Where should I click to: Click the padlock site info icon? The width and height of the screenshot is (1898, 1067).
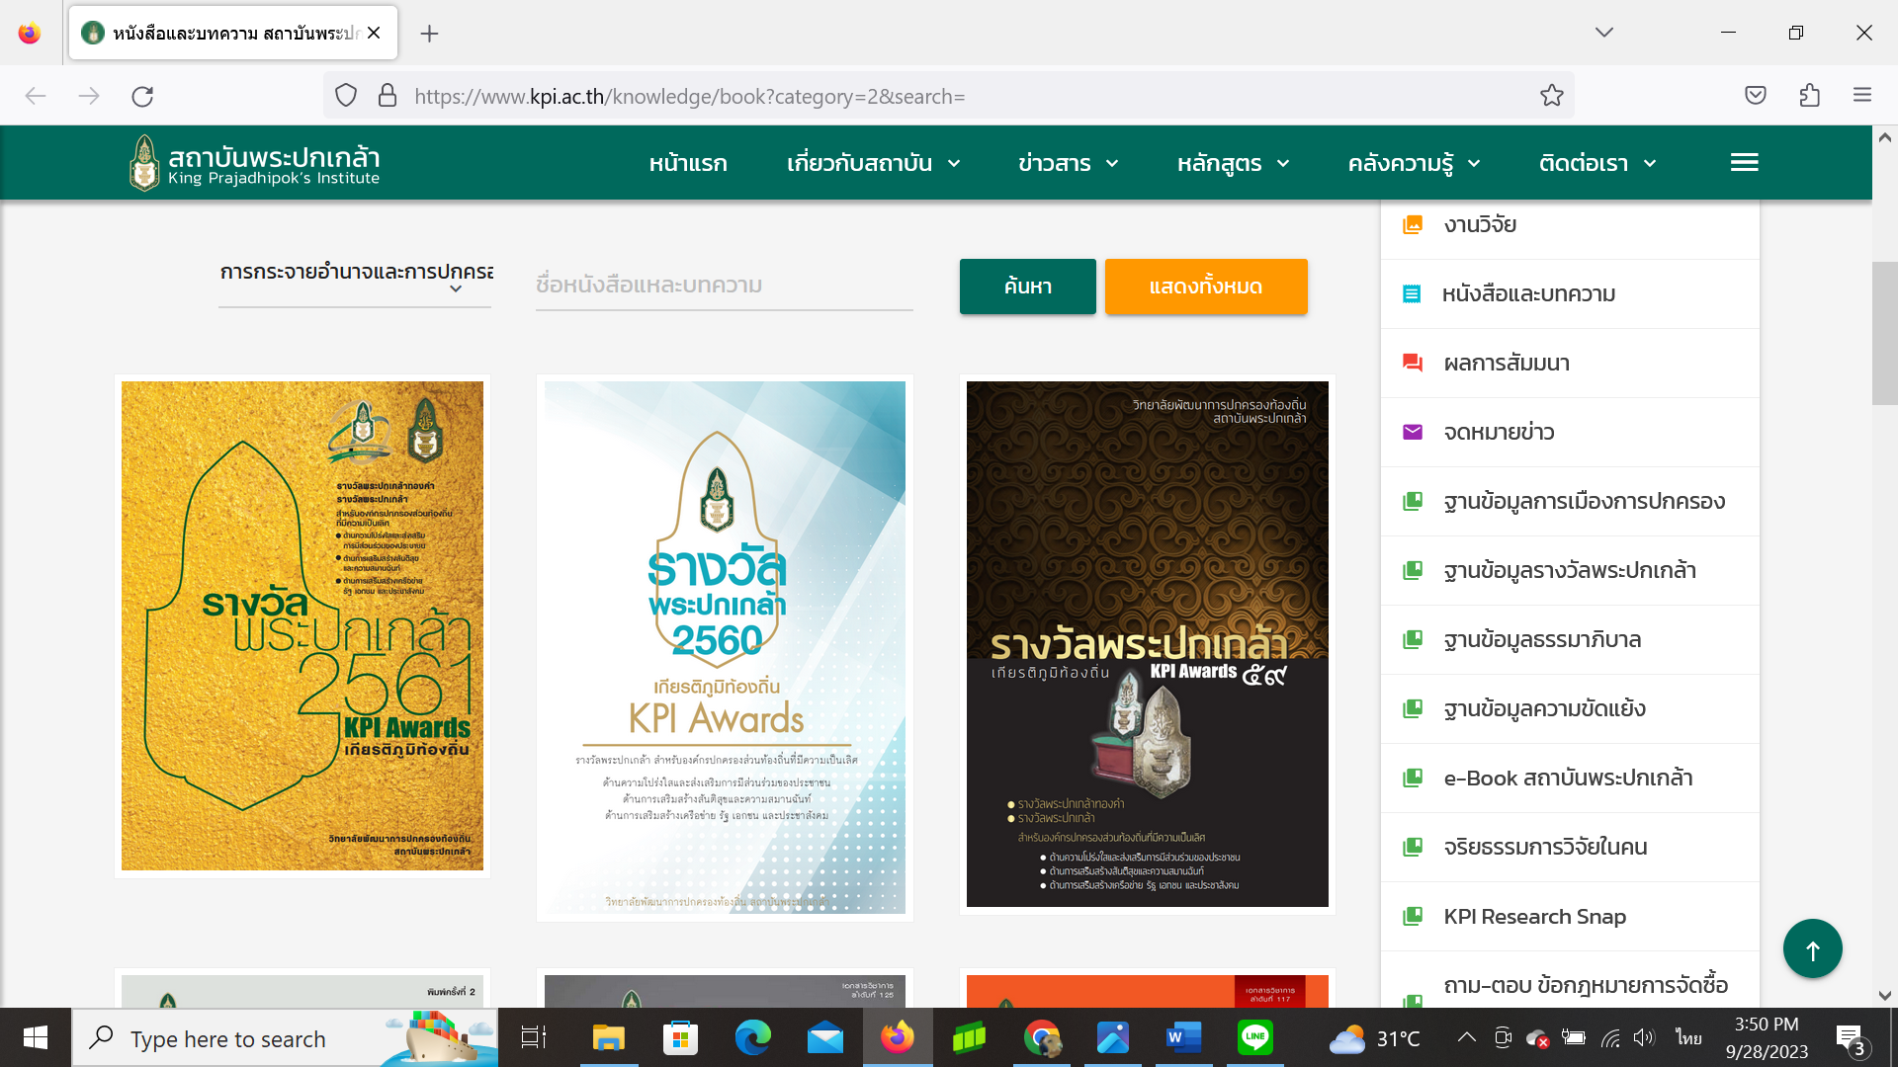pyautogui.click(x=388, y=96)
